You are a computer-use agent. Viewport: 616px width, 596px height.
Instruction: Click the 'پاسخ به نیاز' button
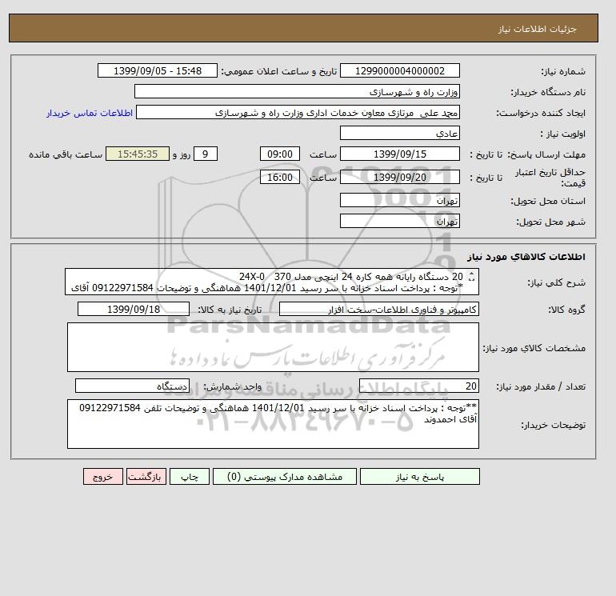419,477
